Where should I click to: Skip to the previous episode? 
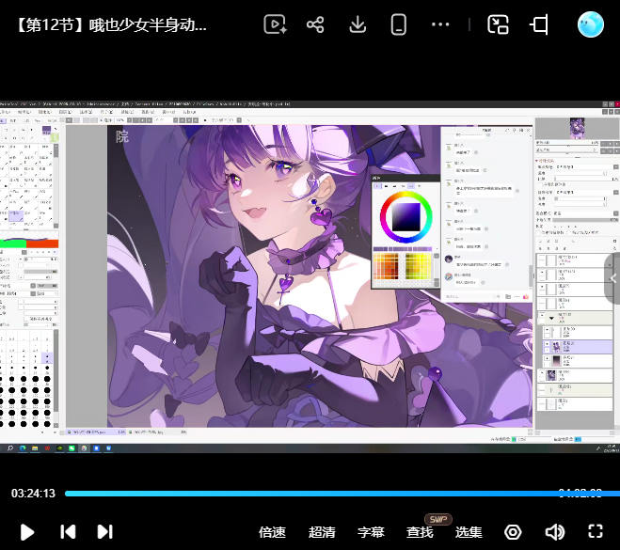pos(68,532)
